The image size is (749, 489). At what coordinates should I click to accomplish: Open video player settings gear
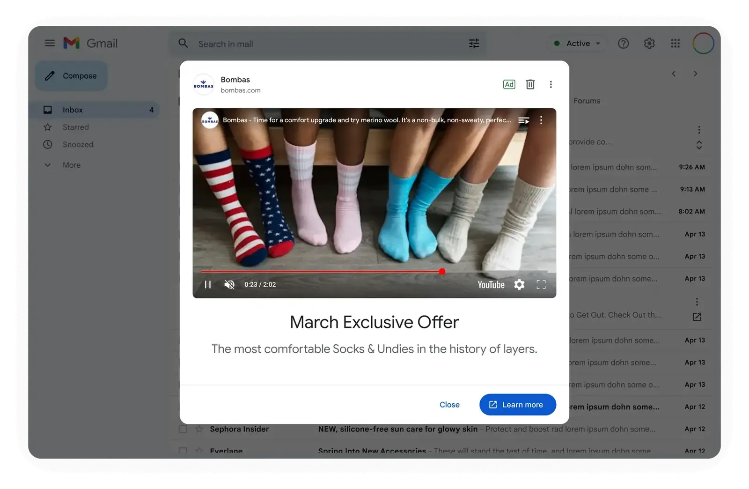pyautogui.click(x=519, y=284)
